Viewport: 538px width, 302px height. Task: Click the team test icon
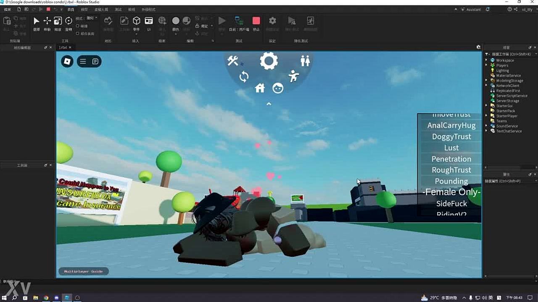[291, 21]
